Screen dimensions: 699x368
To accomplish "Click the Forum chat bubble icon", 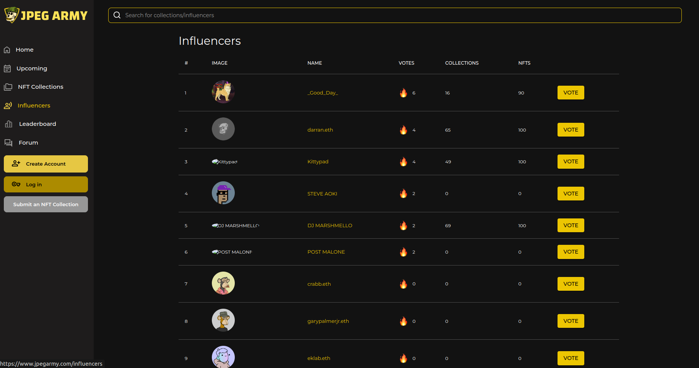I will [8, 143].
